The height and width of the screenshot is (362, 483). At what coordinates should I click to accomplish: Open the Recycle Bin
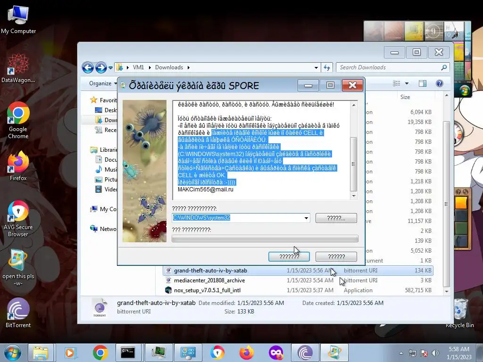point(459,313)
